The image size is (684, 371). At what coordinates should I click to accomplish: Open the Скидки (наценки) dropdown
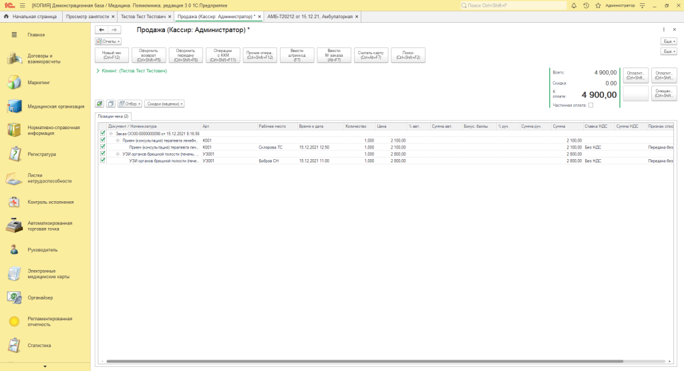click(x=164, y=104)
